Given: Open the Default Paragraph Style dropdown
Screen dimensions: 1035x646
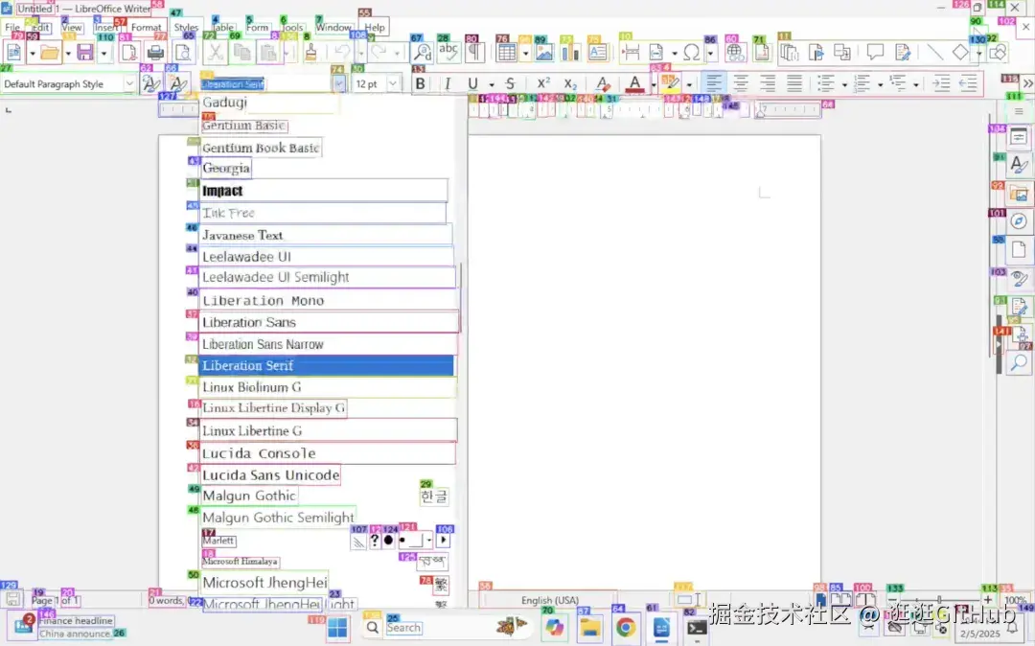Looking at the screenshot, I should pos(129,83).
